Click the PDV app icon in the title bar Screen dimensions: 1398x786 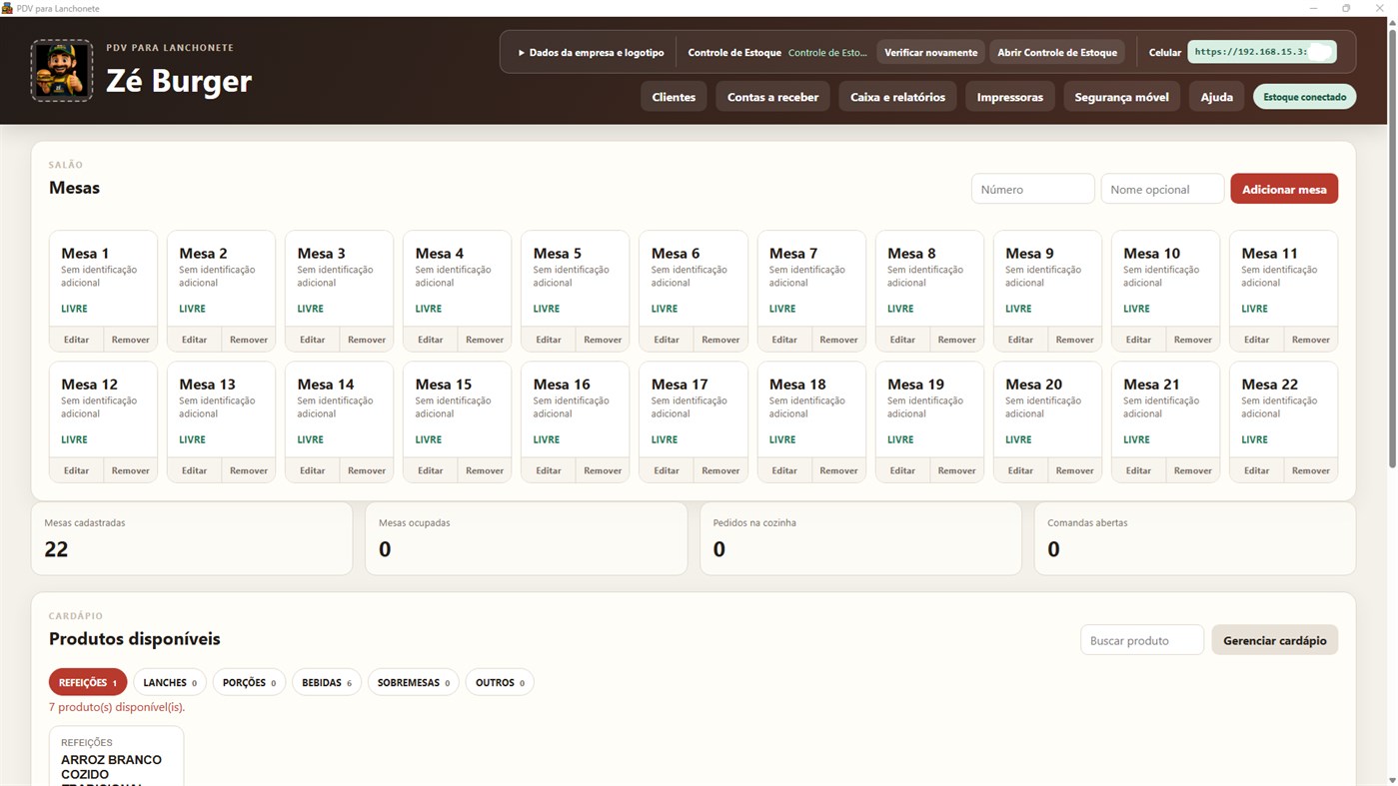coord(7,8)
